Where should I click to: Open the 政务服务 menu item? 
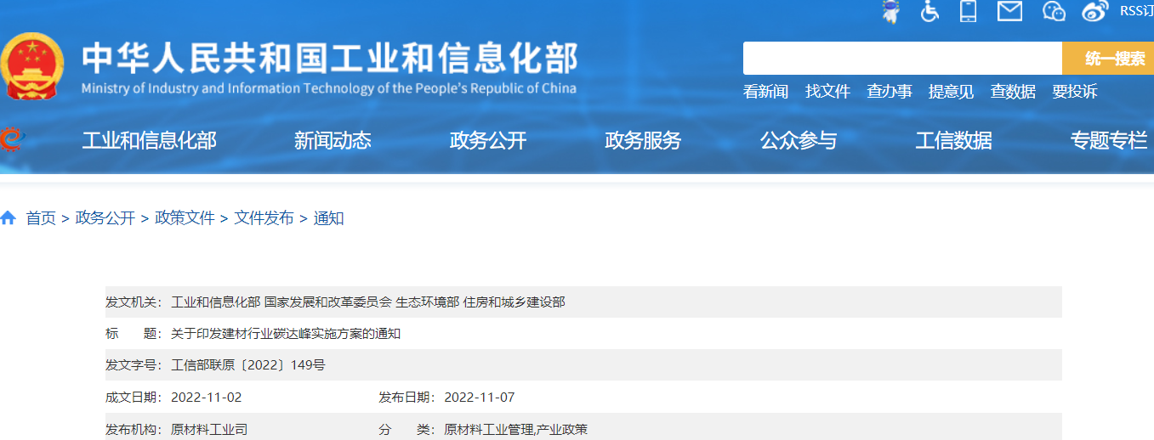(x=643, y=141)
